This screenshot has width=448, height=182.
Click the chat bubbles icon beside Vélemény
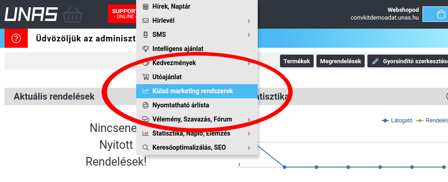(145, 119)
